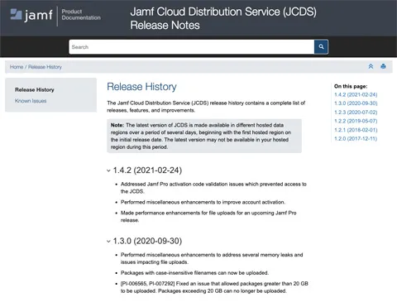The image size is (397, 307).
Task: Click the intro paragraph about release history
Action: [x=206, y=107]
